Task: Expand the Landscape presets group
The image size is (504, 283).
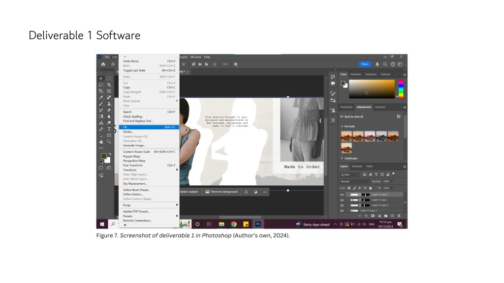Action: pyautogui.click(x=342, y=158)
